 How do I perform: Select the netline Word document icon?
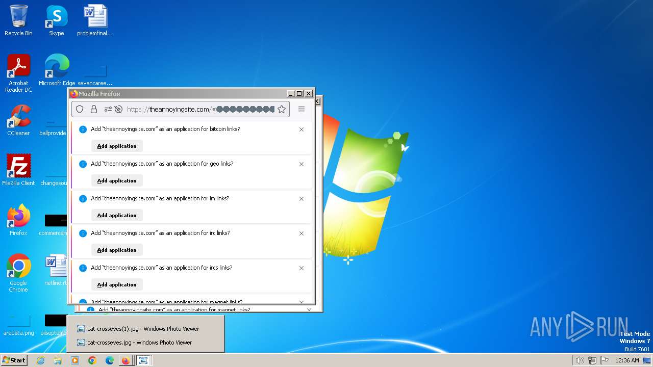(56, 270)
